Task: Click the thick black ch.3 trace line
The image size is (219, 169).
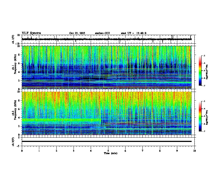Action: pos(107,141)
